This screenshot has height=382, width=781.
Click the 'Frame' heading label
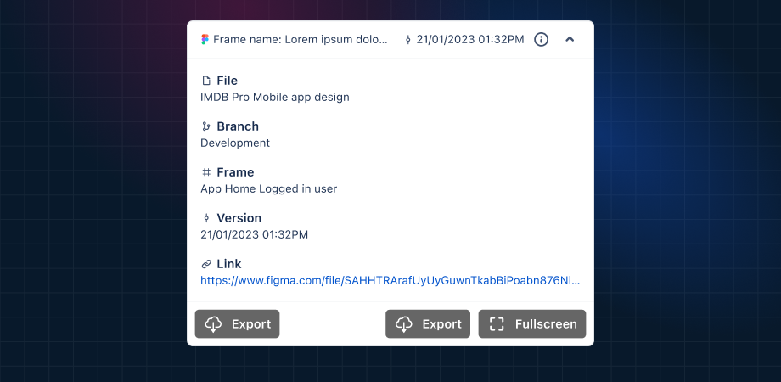(235, 172)
